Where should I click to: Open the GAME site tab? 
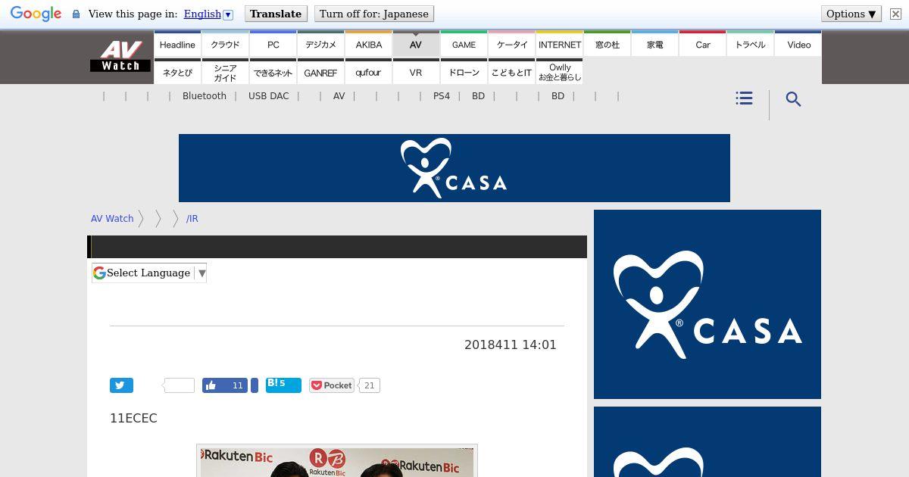[464, 45]
